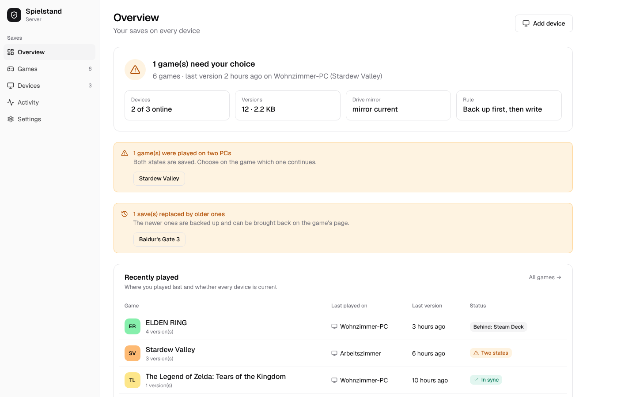Click the 'Two states' status badge

(x=491, y=353)
